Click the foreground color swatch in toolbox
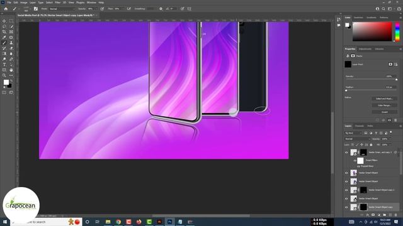The width and height of the screenshot is (403, 226). click(6, 82)
